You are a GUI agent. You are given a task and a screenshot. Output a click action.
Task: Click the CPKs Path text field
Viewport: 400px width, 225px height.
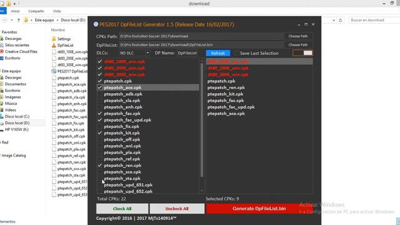pyautogui.click(x=201, y=36)
